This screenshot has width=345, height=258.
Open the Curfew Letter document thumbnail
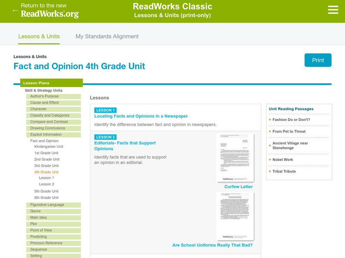click(235, 158)
